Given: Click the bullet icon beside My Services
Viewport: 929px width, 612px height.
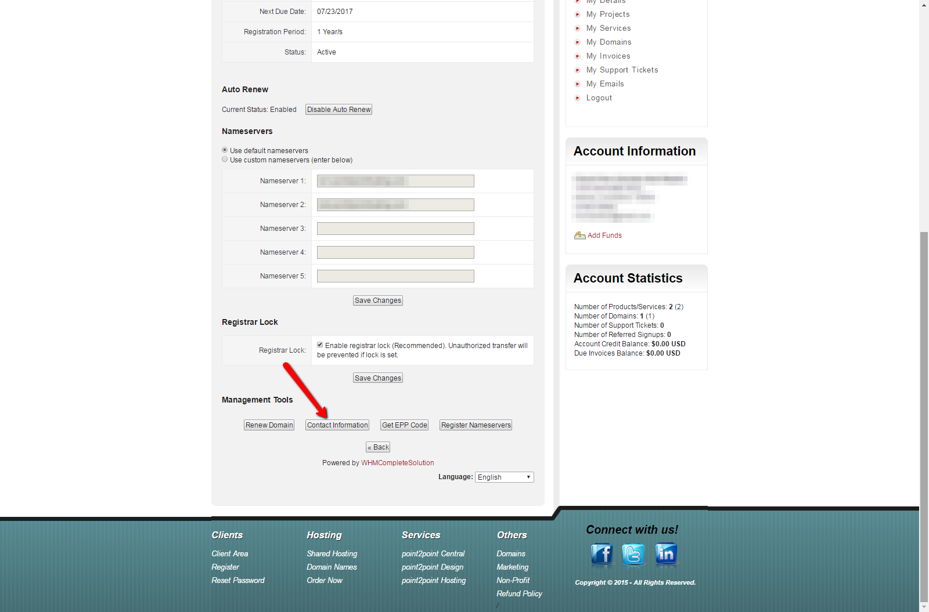Looking at the screenshot, I should click(x=578, y=28).
